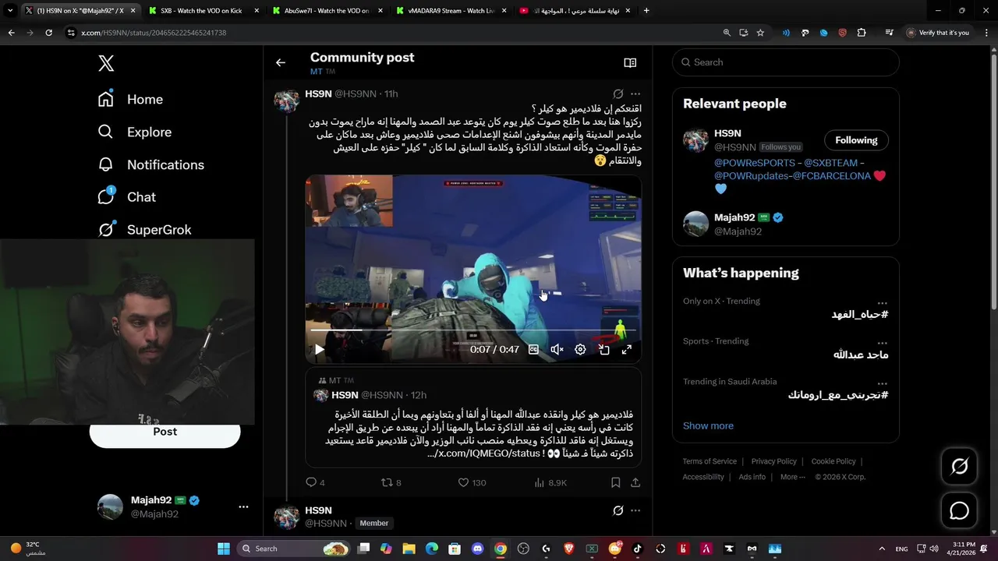Toggle picture-in-picture on the video
This screenshot has height=561, width=998.
tap(603, 350)
